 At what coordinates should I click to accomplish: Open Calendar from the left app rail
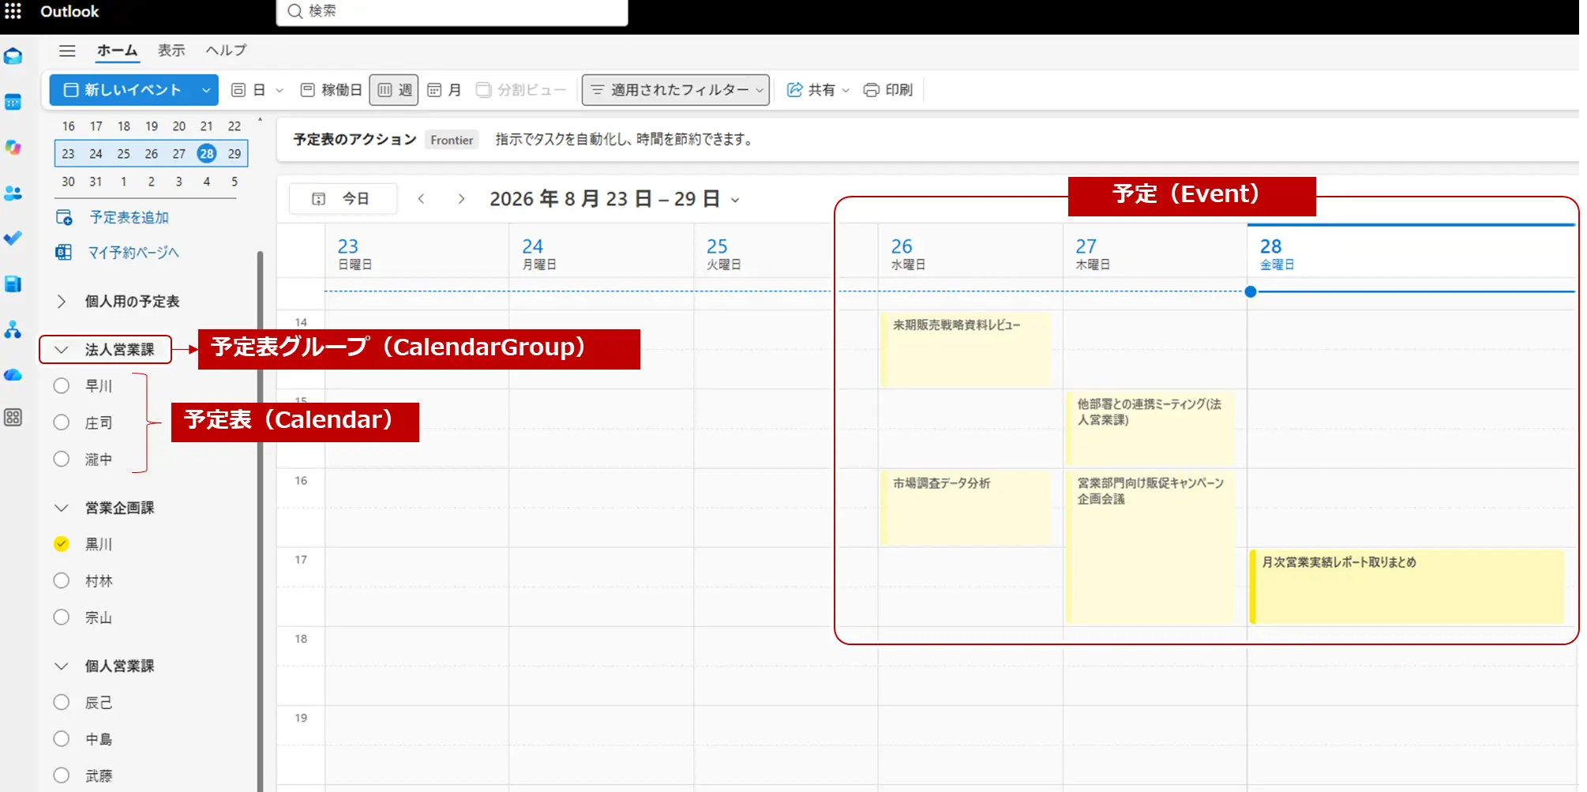pyautogui.click(x=13, y=103)
